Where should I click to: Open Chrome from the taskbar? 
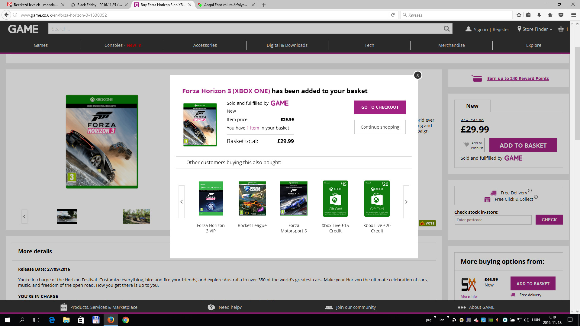coord(126,320)
